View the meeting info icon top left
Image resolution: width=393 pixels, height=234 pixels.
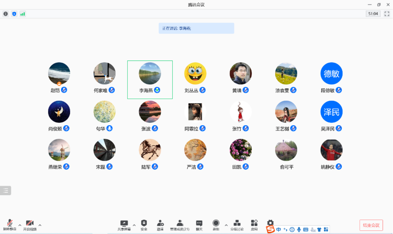coord(5,14)
